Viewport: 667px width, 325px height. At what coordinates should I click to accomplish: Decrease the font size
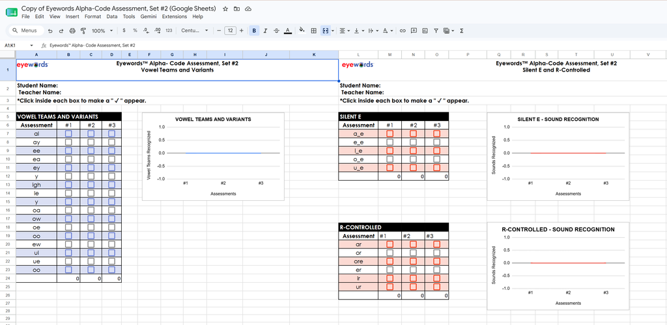[x=219, y=31]
